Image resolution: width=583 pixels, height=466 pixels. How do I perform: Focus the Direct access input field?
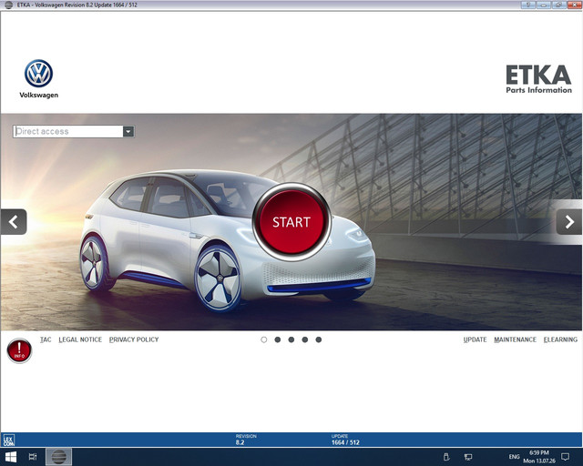pyautogui.click(x=68, y=132)
